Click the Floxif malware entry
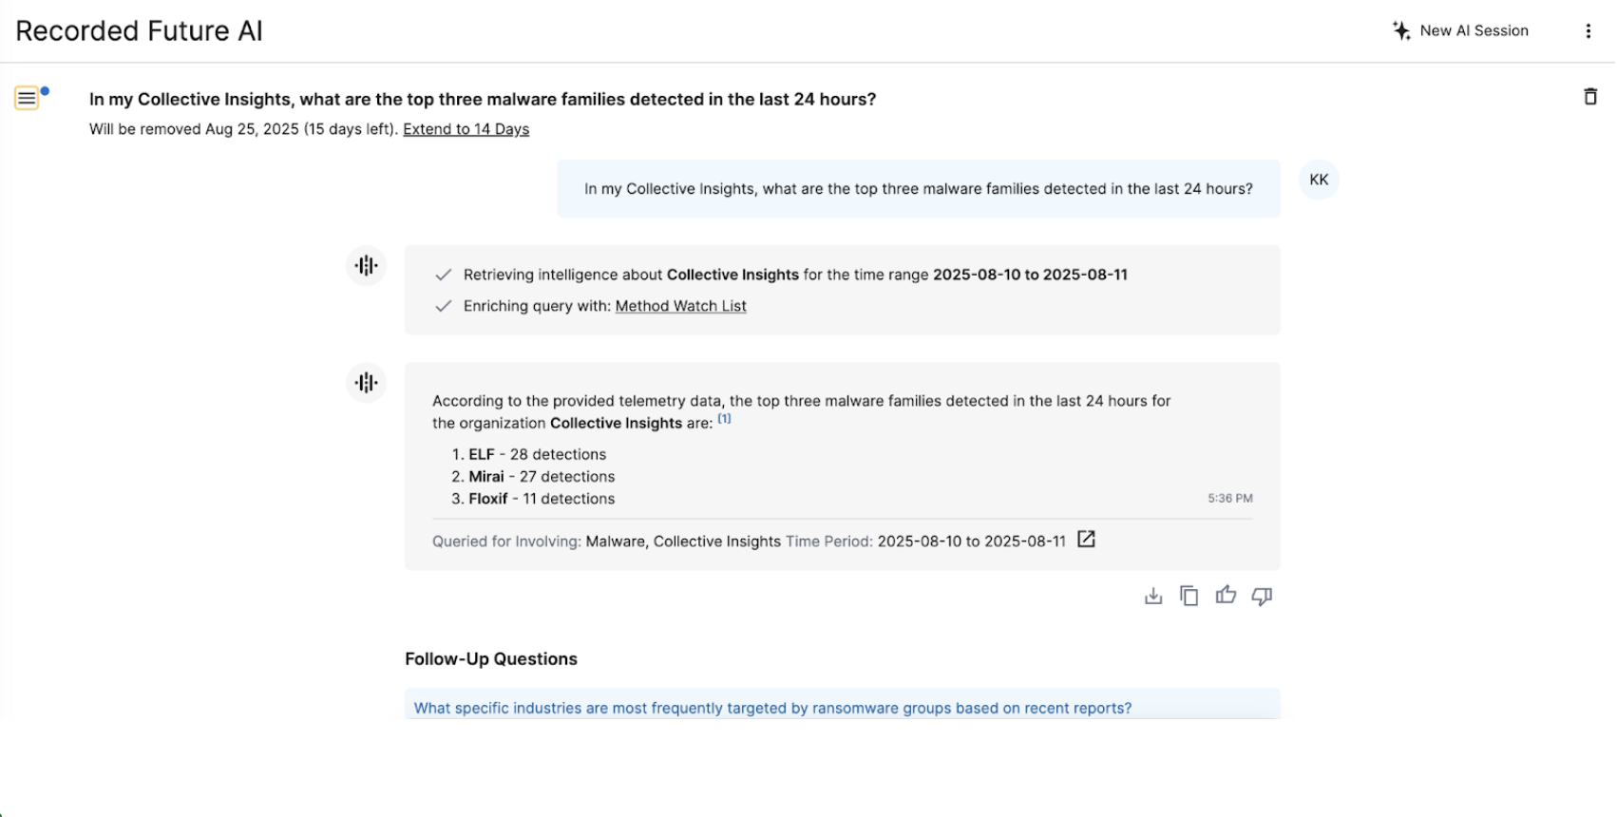 click(x=488, y=499)
